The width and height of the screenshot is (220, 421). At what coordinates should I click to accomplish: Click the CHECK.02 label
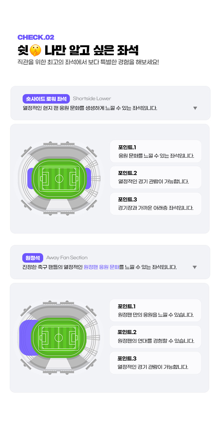[36, 37]
